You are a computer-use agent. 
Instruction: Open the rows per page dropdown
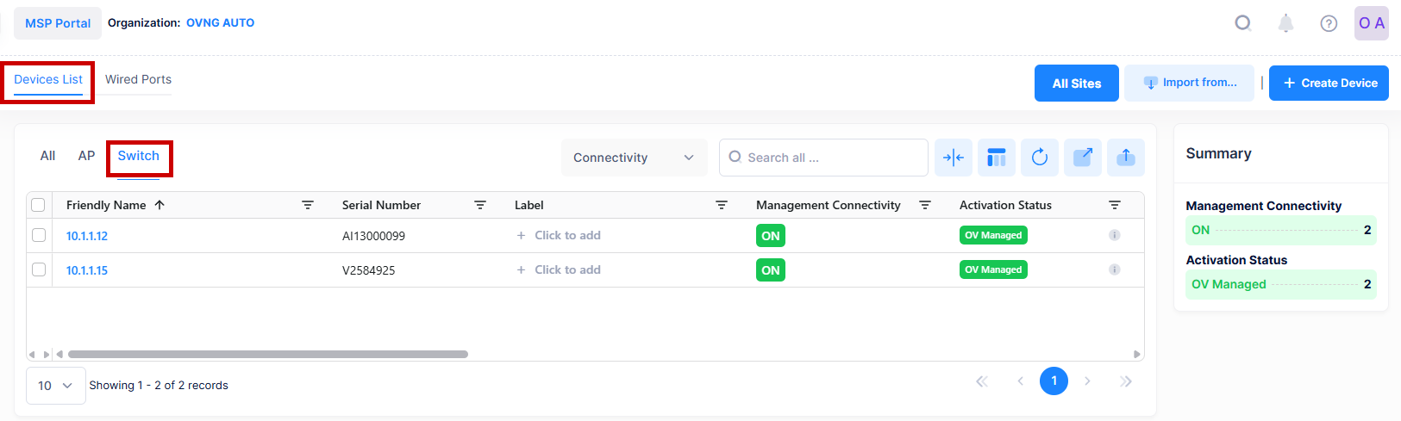55,386
